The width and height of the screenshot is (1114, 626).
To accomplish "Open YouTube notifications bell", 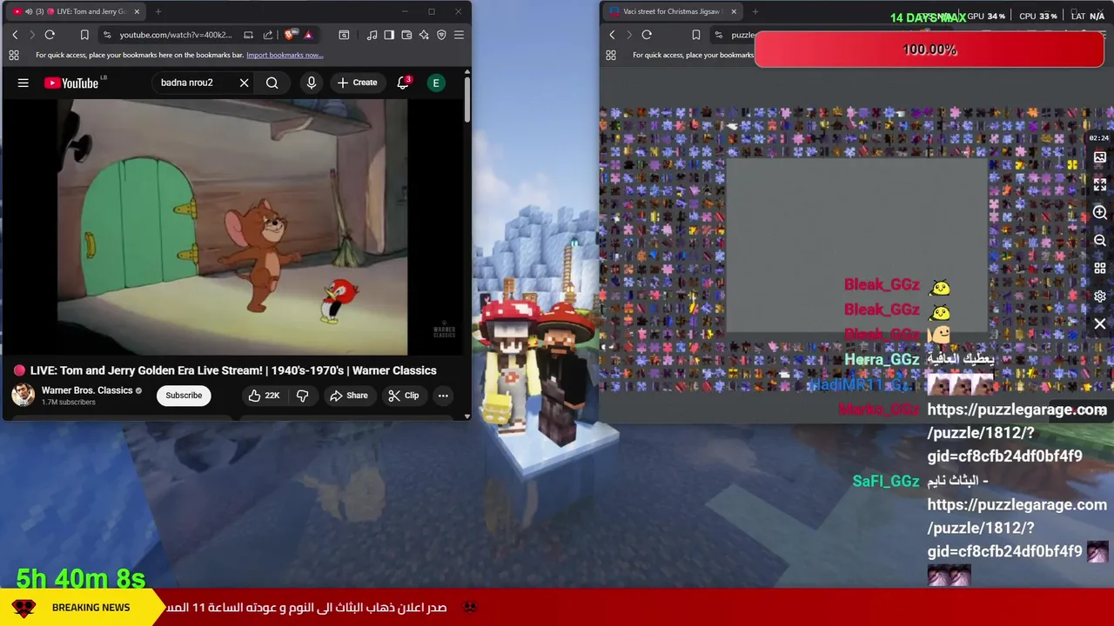I will pos(403,83).
